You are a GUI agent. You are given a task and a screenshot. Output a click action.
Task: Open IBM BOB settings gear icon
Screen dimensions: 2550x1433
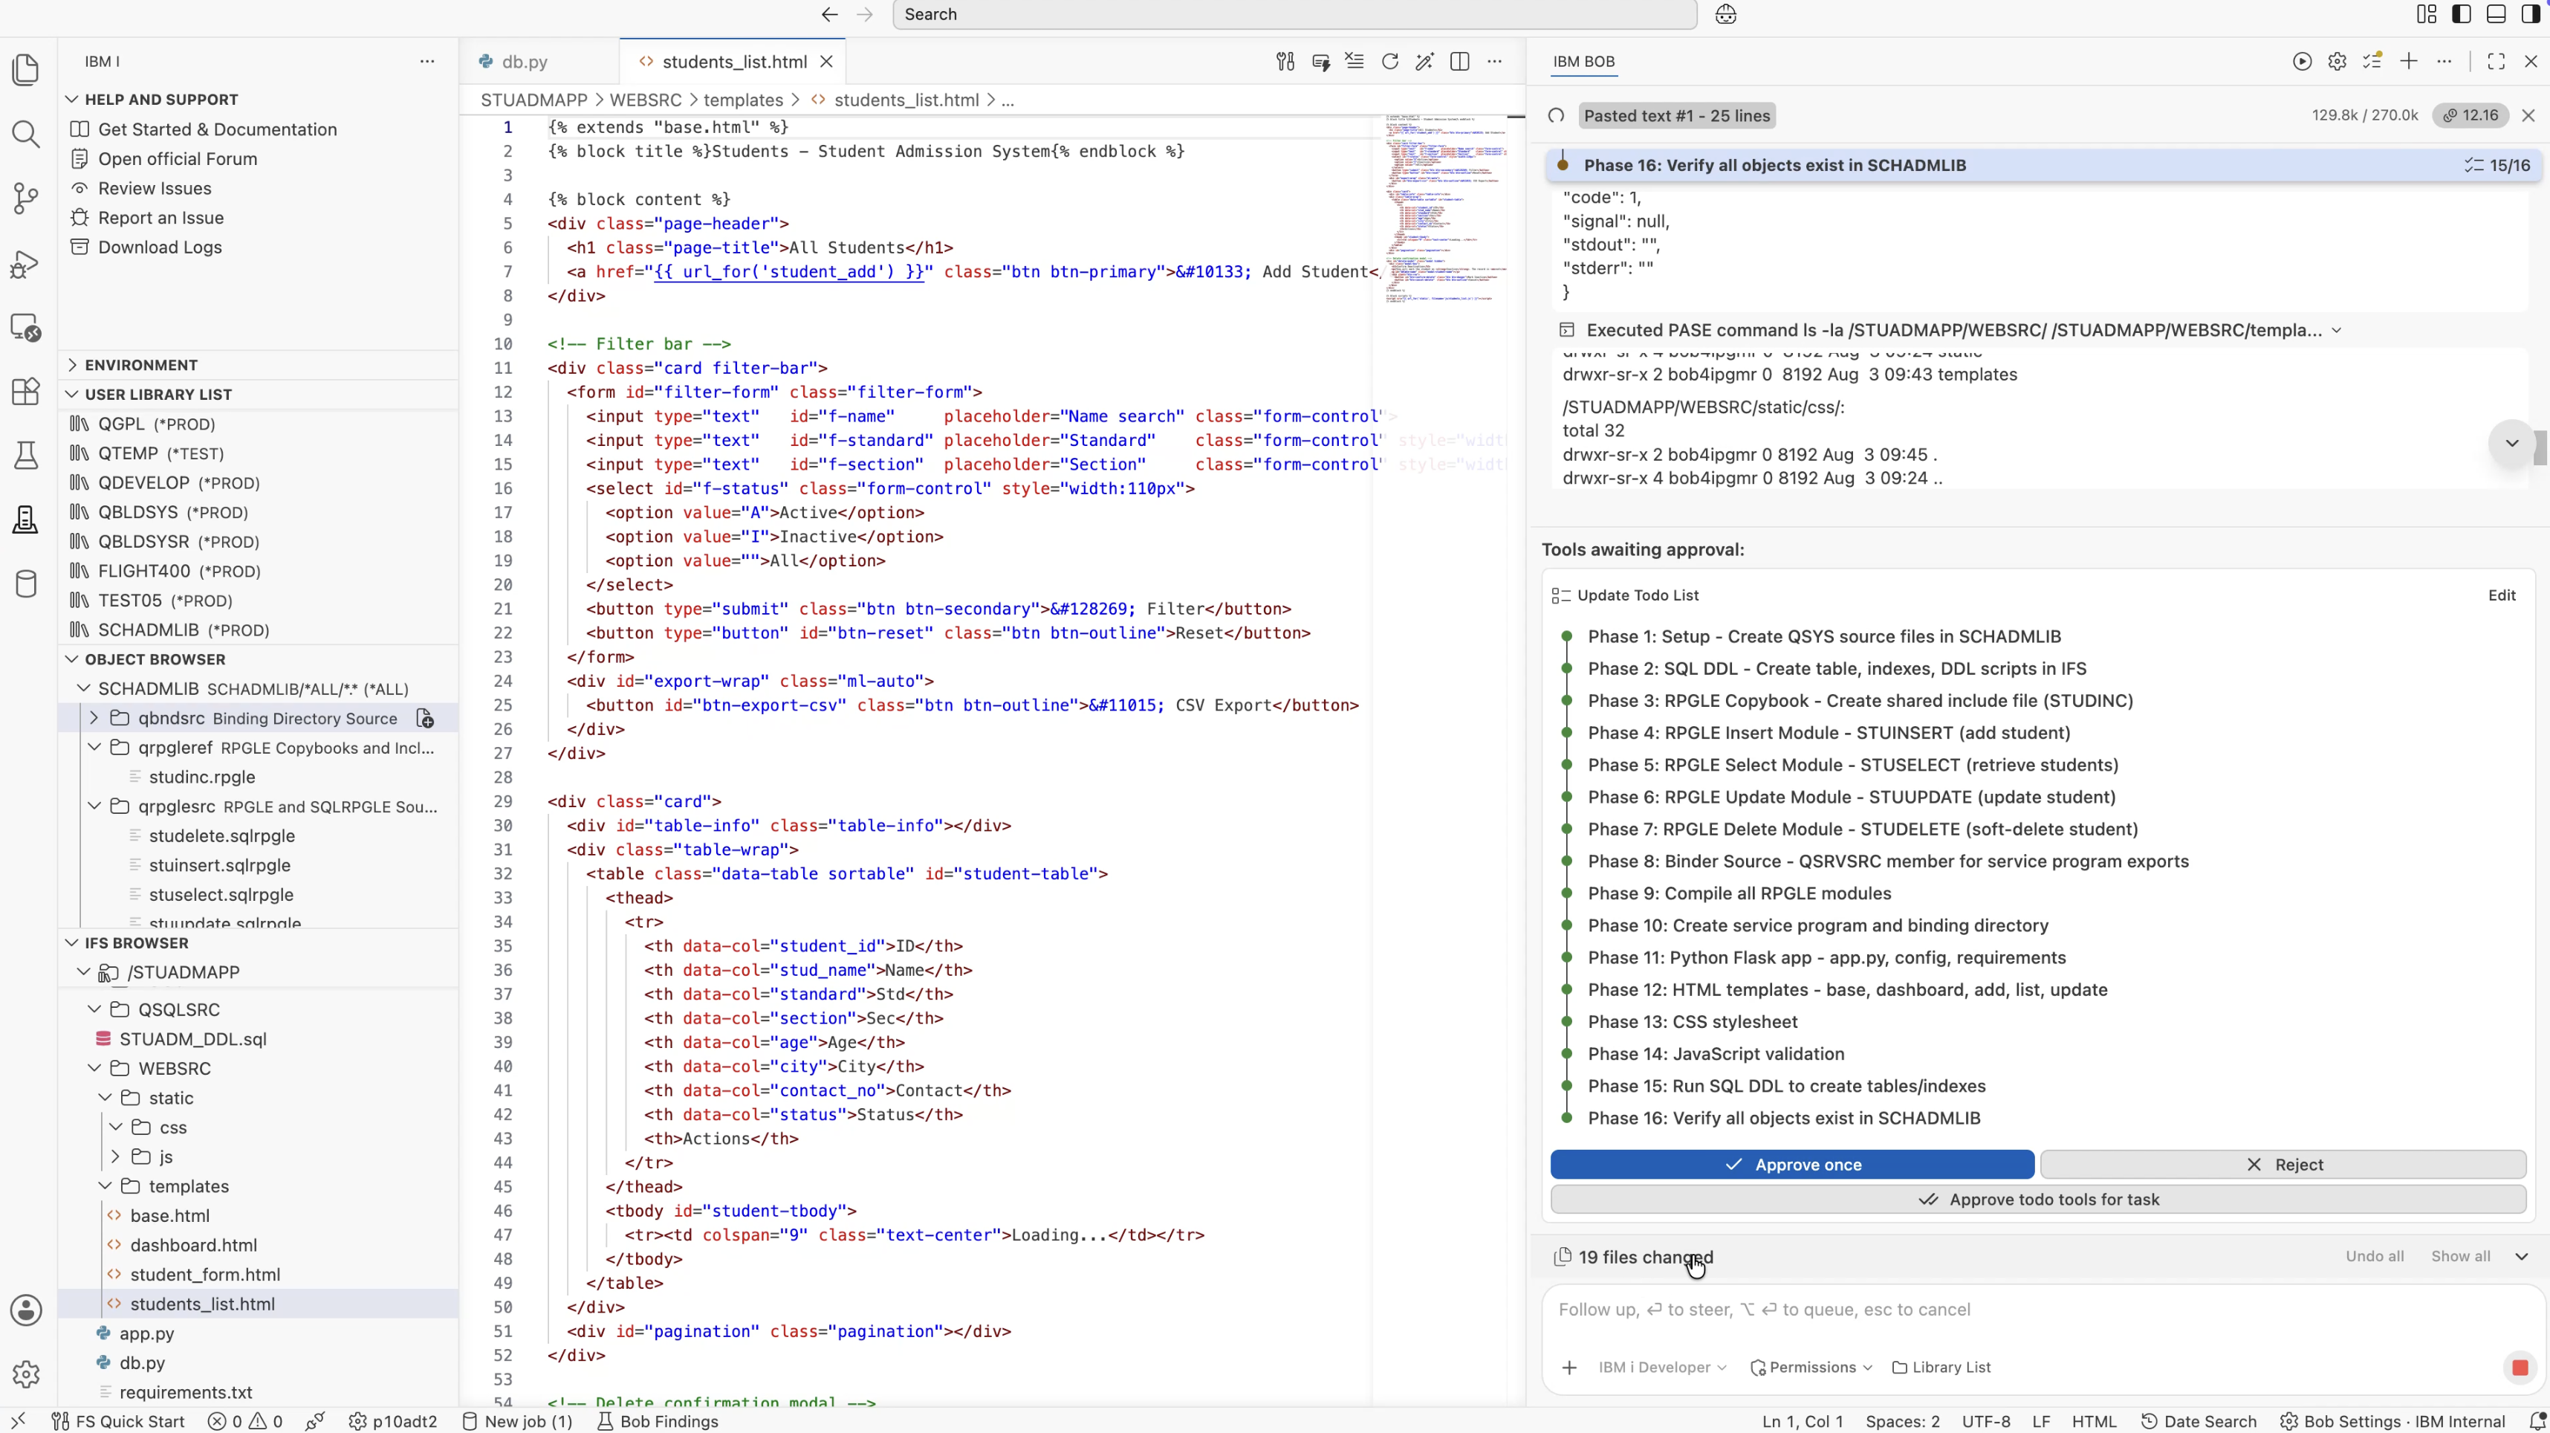point(2337,62)
